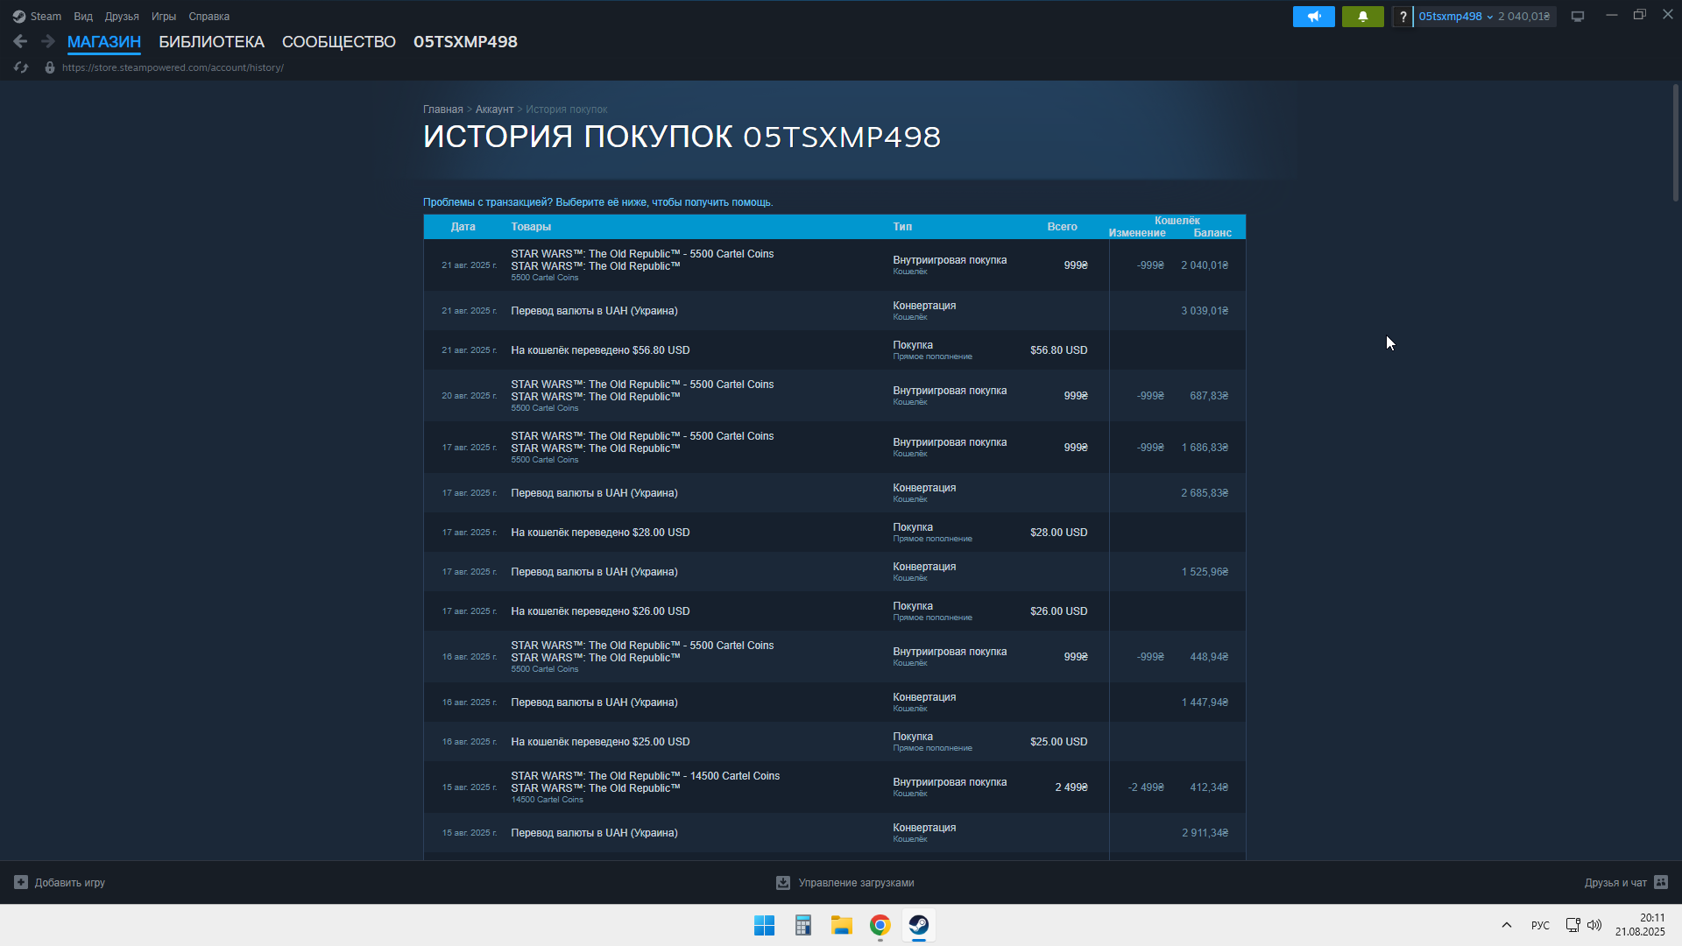Viewport: 1682px width, 946px height.
Task: Select the $26.00 USD wallet transfer row
Action: coord(834,611)
